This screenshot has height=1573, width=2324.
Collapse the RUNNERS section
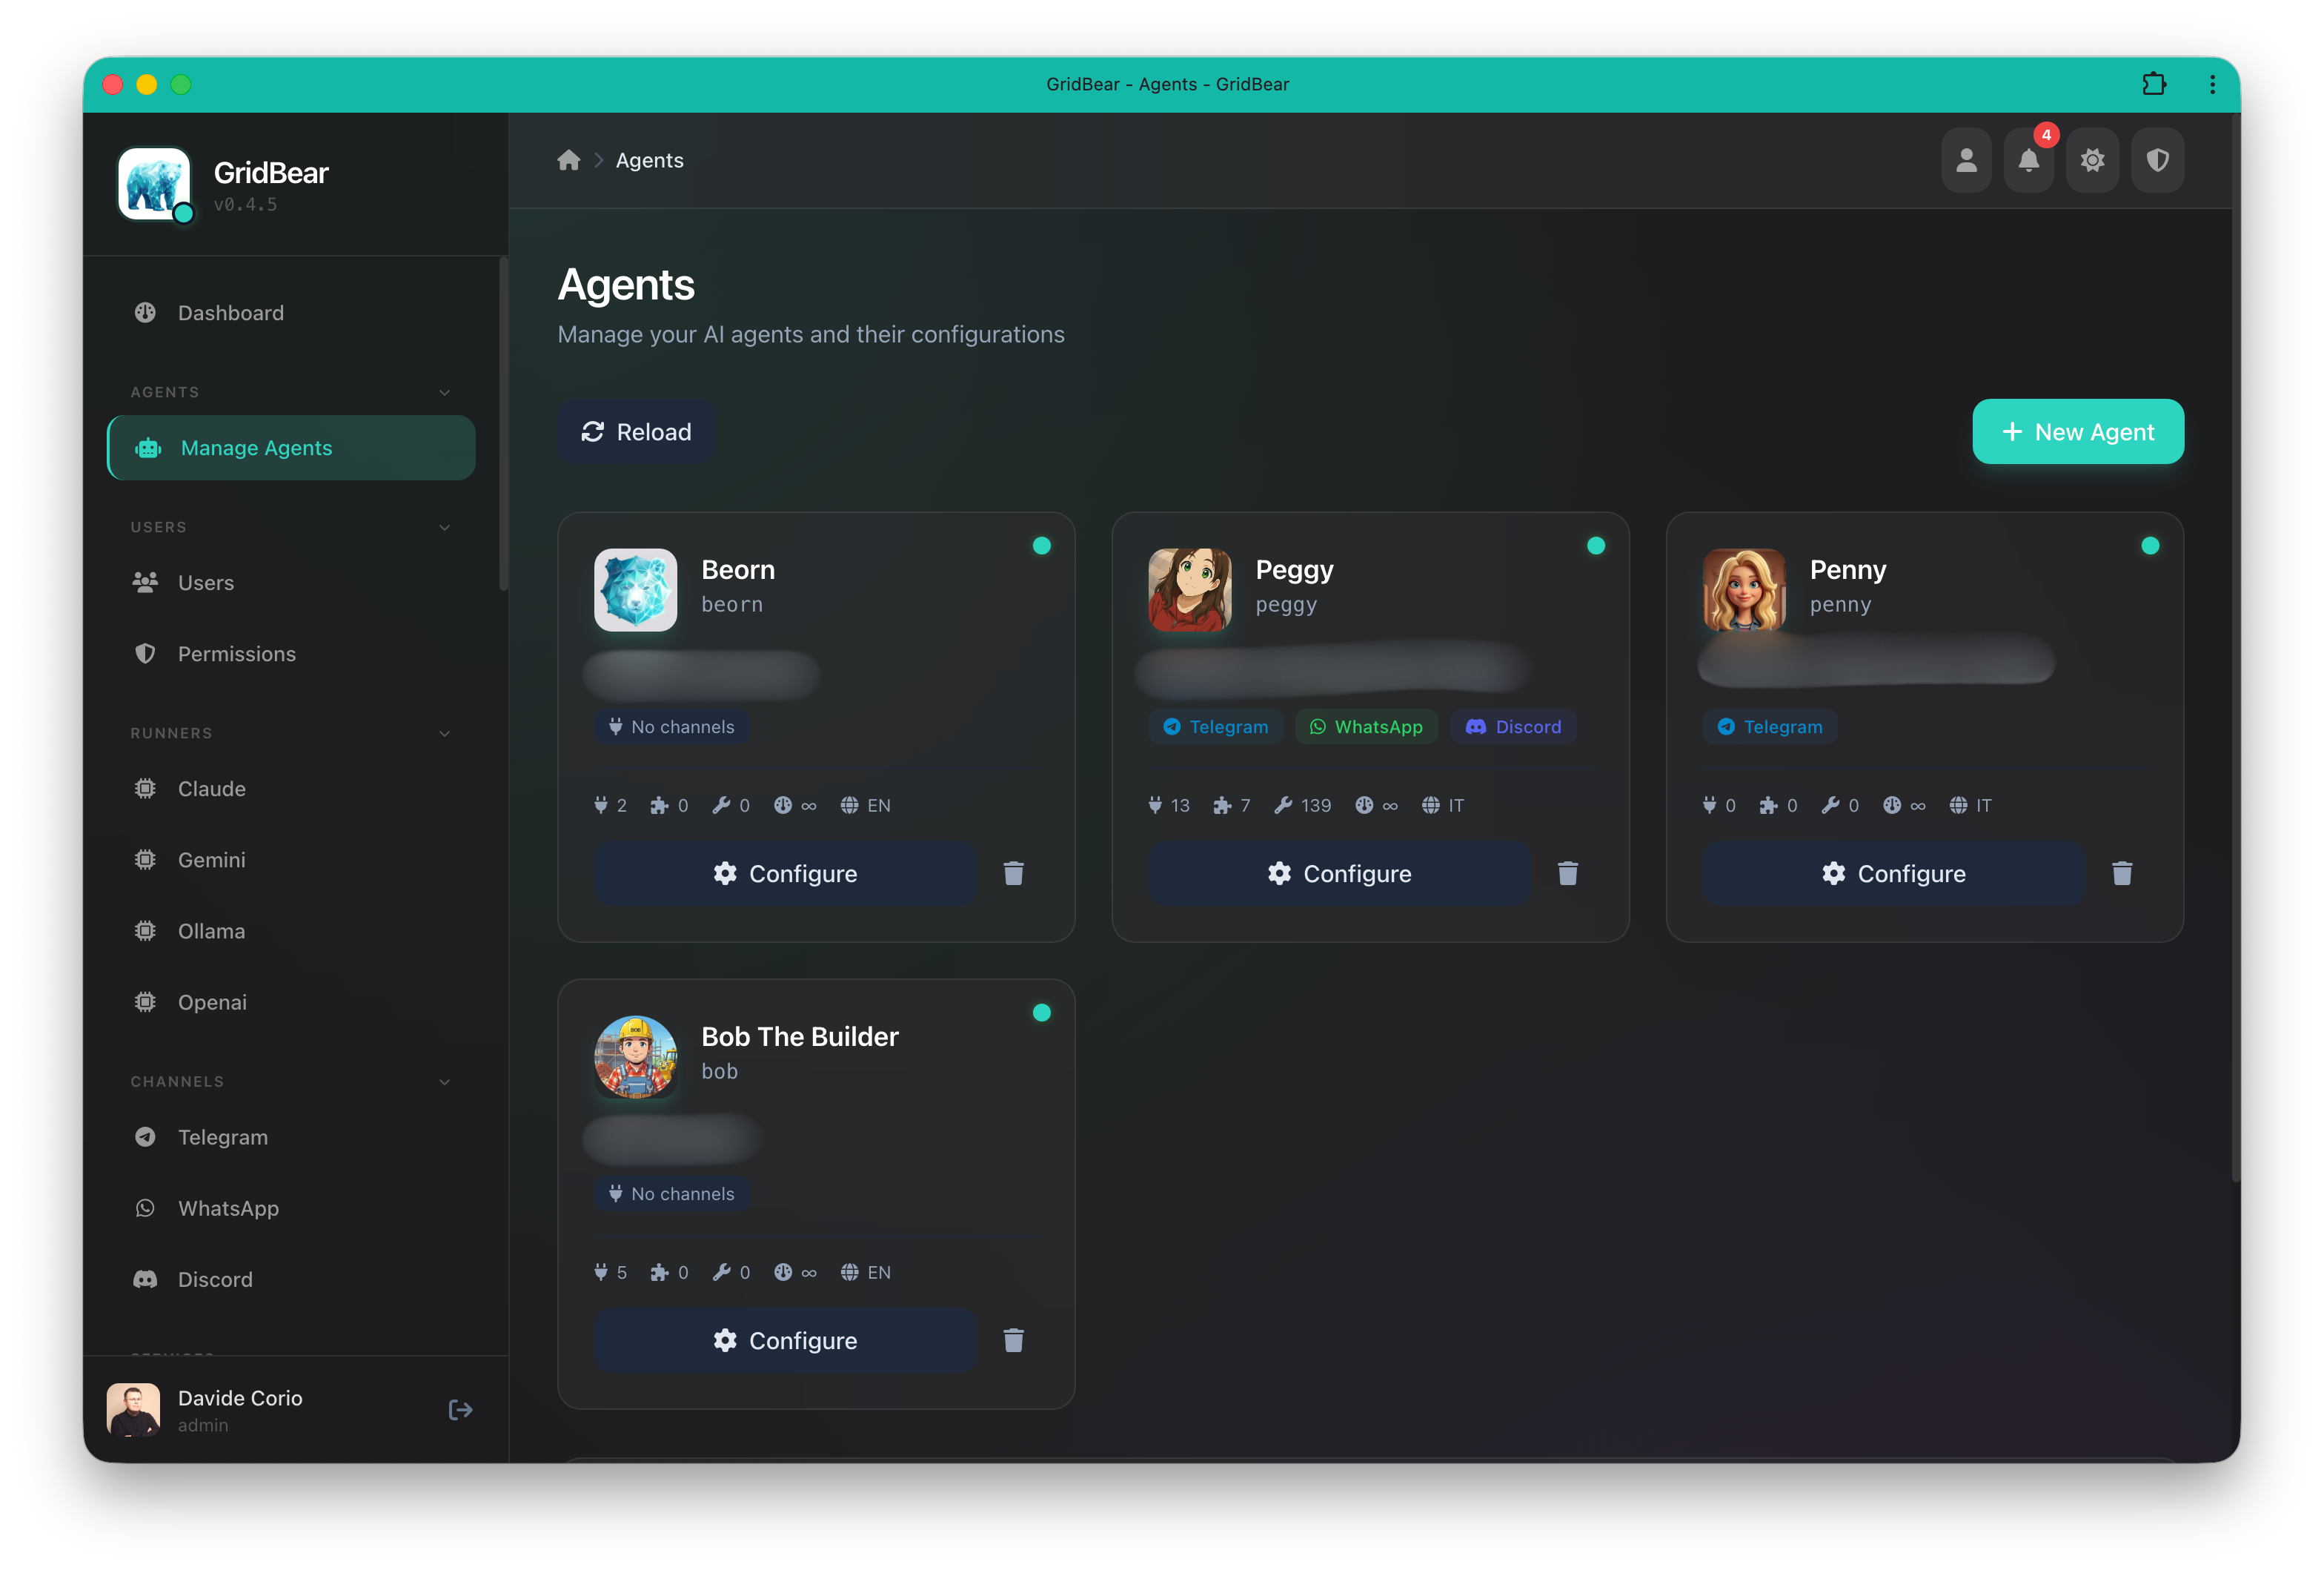click(x=444, y=732)
